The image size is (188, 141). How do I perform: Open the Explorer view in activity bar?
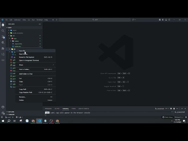point(3,25)
